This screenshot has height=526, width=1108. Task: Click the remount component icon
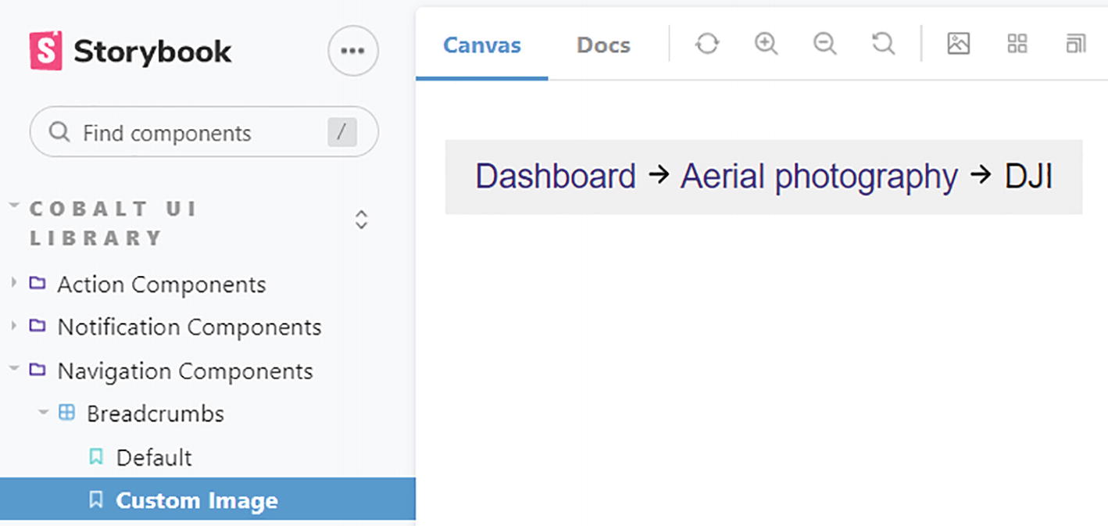pyautogui.click(x=707, y=44)
